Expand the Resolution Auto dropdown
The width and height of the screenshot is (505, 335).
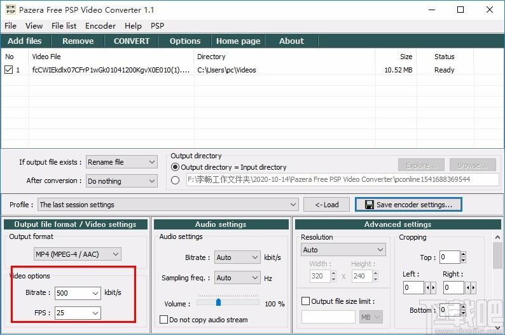(x=343, y=250)
